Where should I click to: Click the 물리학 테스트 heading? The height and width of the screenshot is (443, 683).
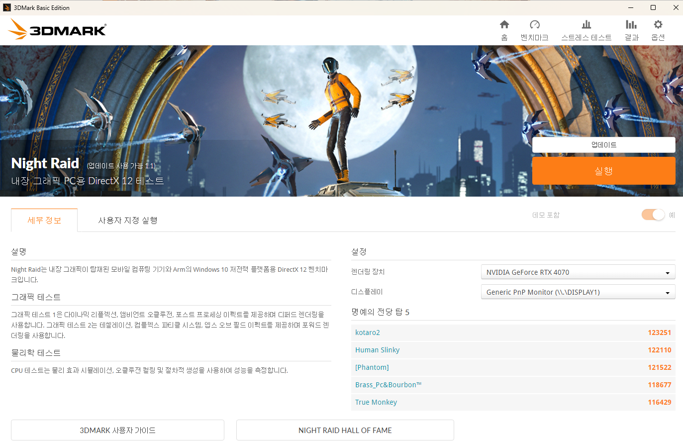36,353
